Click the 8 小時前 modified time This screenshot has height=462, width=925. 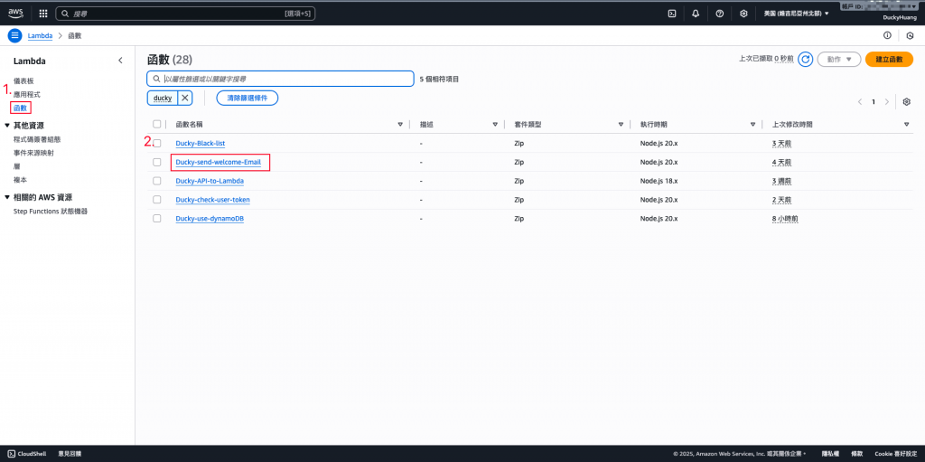(785, 219)
